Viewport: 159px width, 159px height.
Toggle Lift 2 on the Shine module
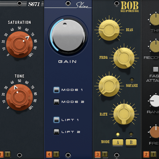point(57,132)
